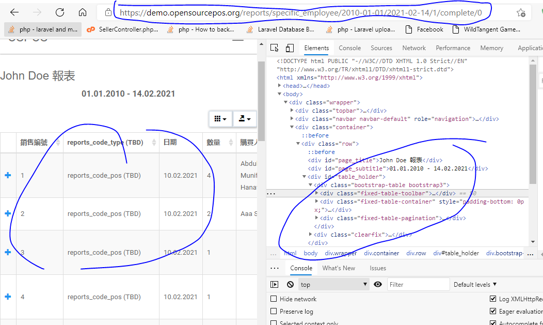Click the grid columns icon above the table
The image size is (543, 325).
(x=220, y=119)
